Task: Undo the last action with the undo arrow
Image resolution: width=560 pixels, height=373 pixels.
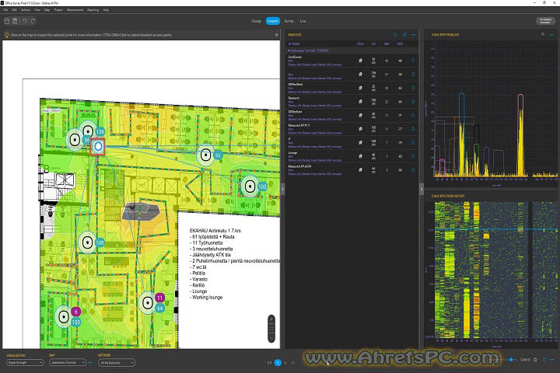Action: click(25, 21)
